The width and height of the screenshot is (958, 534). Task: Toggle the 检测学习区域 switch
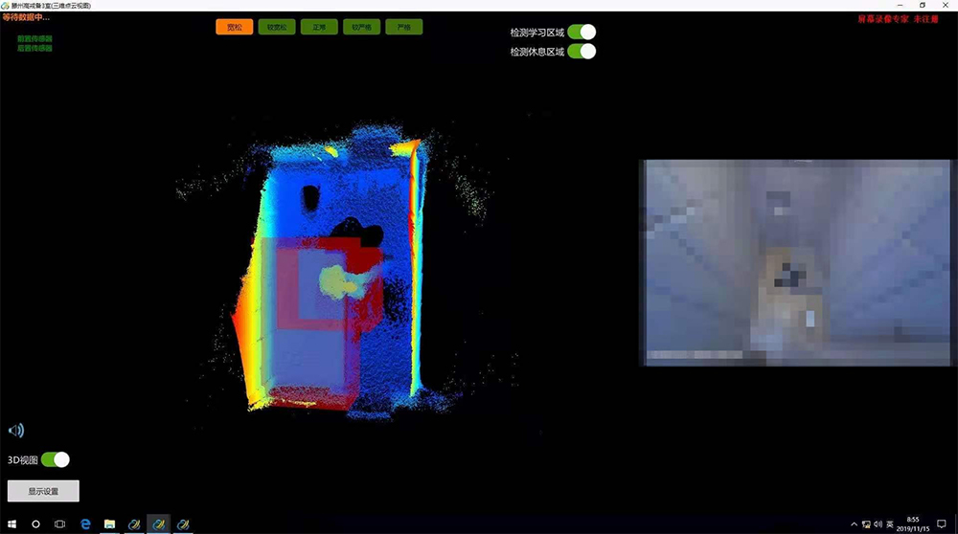coord(581,33)
